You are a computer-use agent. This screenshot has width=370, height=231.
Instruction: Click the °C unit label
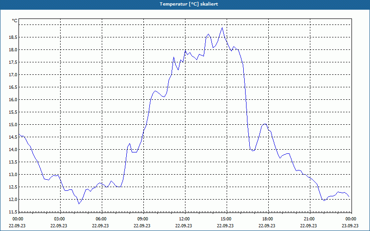(15, 21)
